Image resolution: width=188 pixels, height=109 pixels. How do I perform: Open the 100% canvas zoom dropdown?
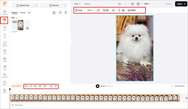(x=147, y=4)
